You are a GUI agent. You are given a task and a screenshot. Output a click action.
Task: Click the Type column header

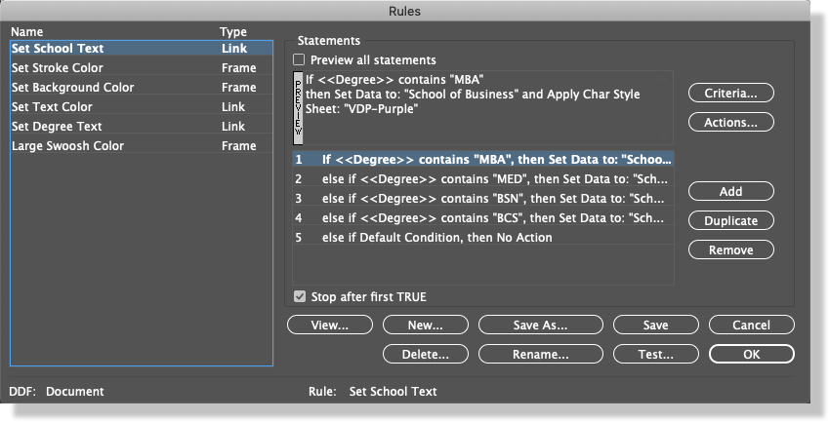pos(233,32)
